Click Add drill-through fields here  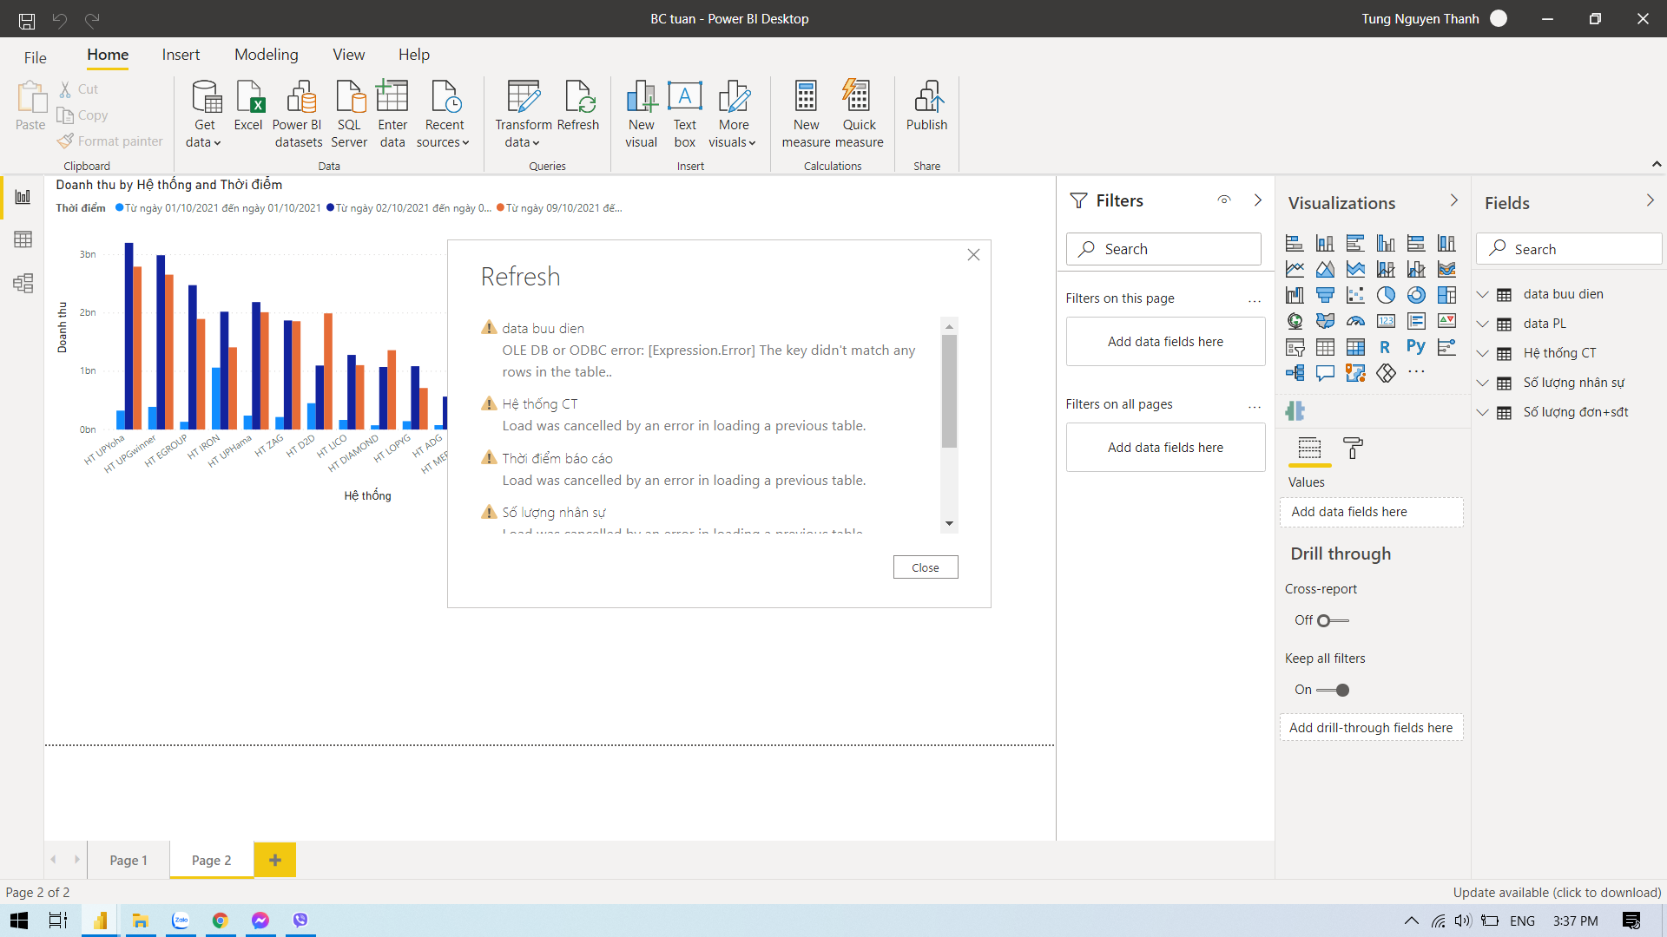point(1371,727)
